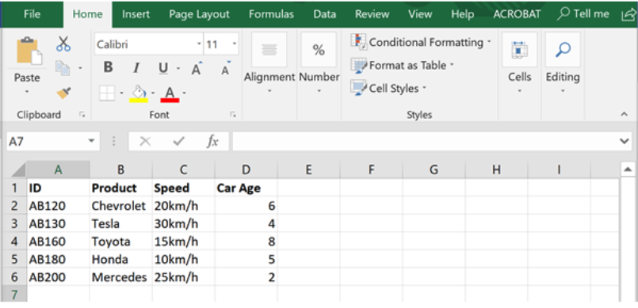This screenshot has height=308, width=638.
Task: Switch to the Data tab
Action: point(324,14)
